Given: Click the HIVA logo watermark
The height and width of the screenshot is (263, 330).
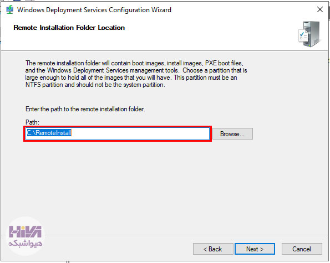Looking at the screenshot, I should point(26,231).
